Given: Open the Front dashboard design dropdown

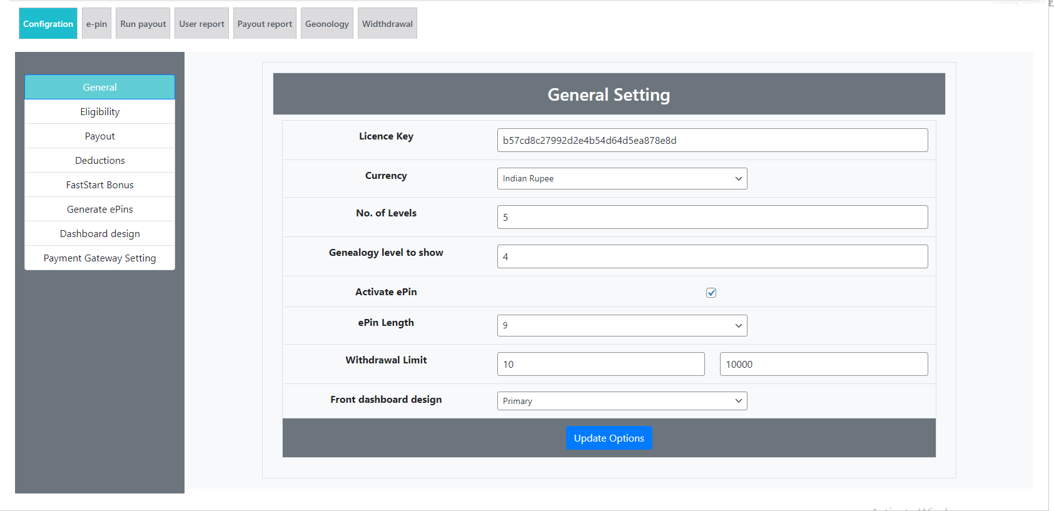Looking at the screenshot, I should 622,401.
